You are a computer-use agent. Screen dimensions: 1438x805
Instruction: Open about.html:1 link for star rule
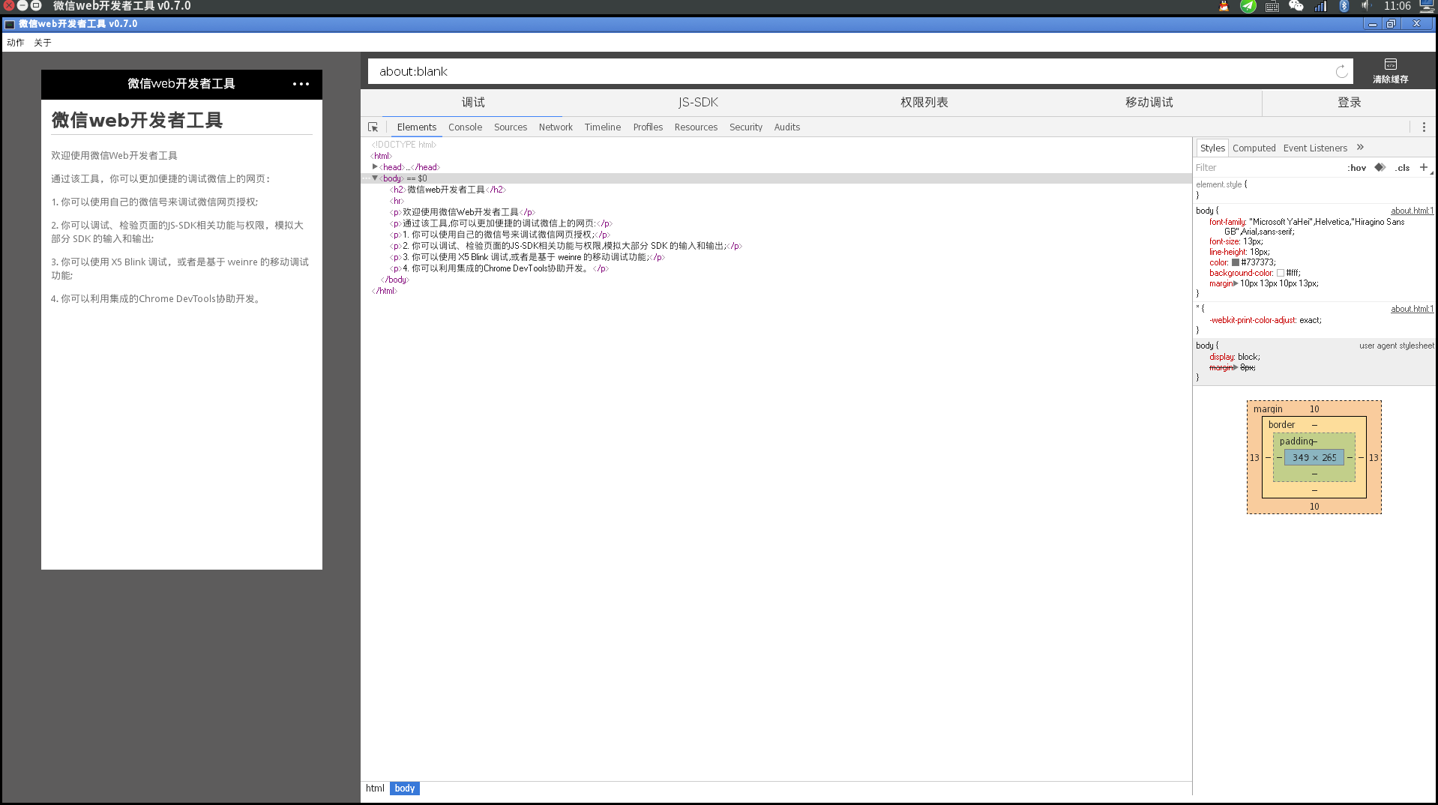[1412, 309]
